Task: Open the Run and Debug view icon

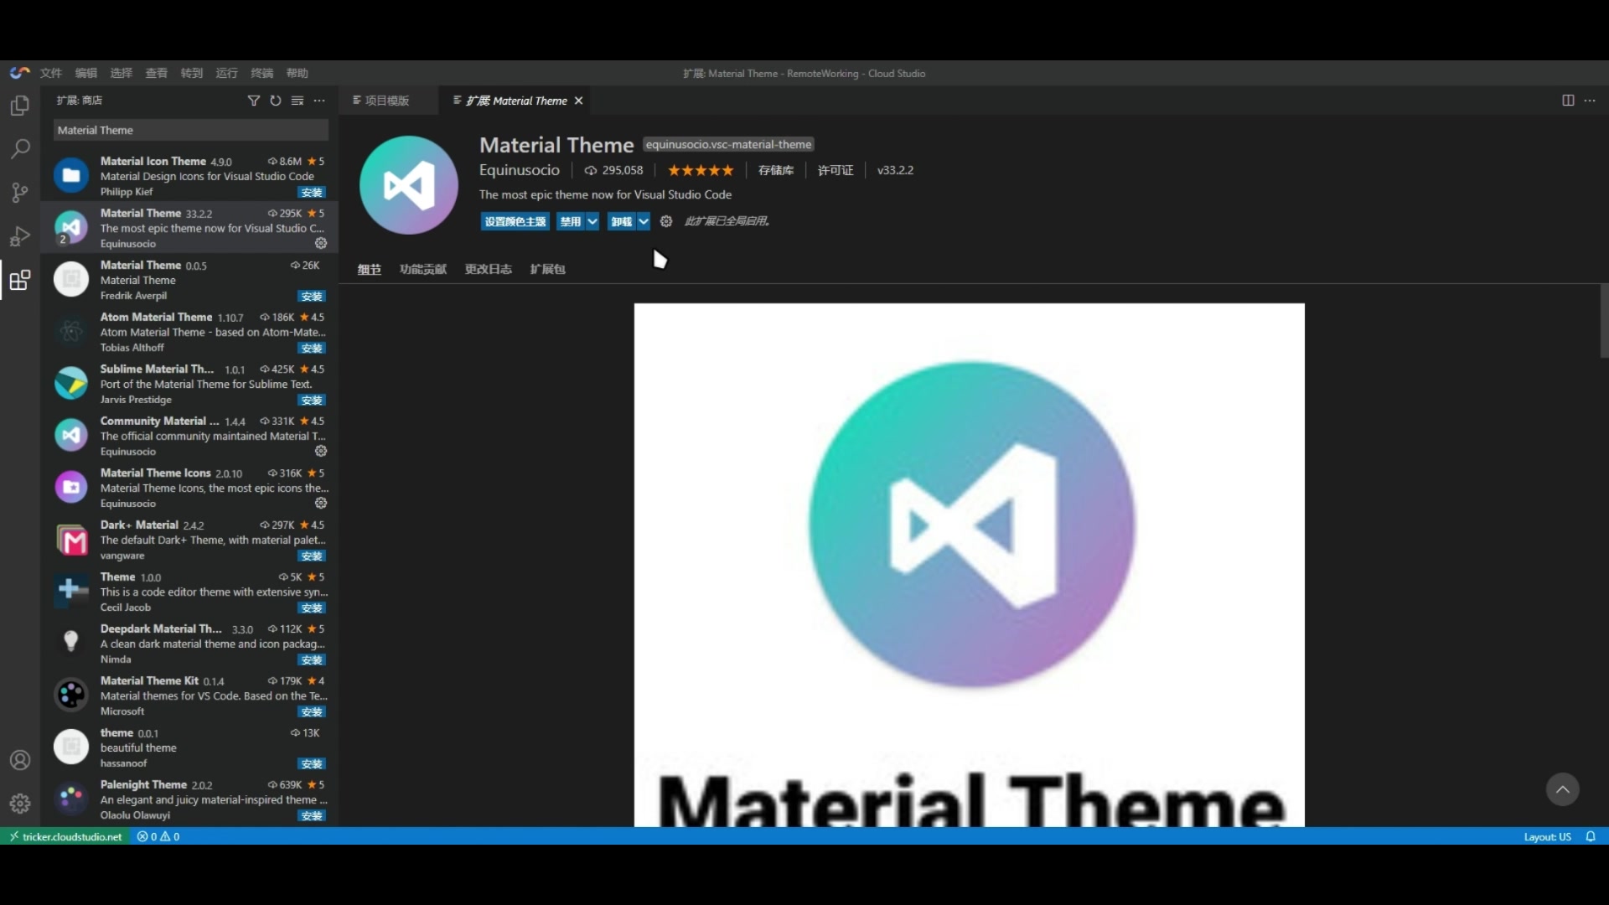Action: click(x=20, y=236)
